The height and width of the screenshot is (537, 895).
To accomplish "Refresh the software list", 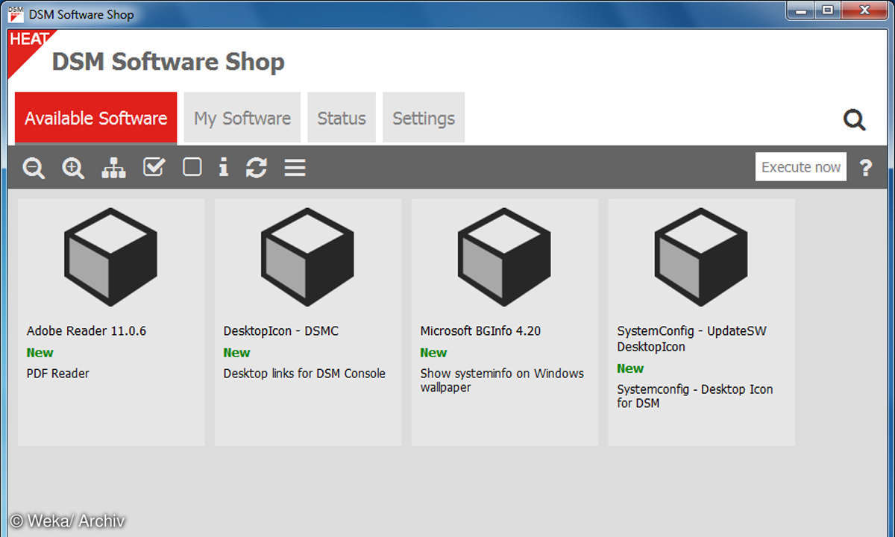I will coord(256,168).
